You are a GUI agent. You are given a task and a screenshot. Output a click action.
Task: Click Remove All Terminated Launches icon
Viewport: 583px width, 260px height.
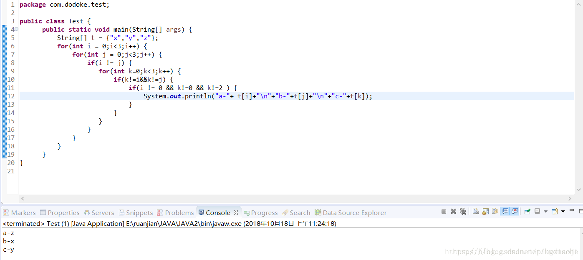pyautogui.click(x=463, y=212)
